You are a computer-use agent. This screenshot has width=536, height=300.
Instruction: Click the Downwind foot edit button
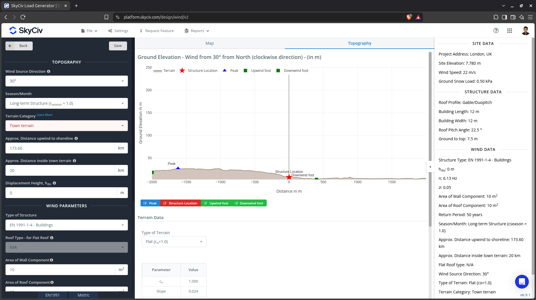[249, 203]
